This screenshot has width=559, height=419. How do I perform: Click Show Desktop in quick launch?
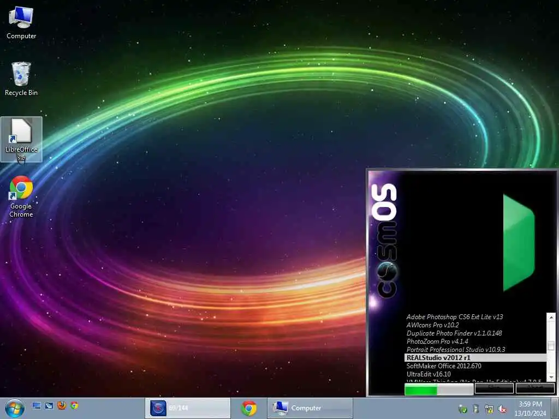tap(36, 405)
